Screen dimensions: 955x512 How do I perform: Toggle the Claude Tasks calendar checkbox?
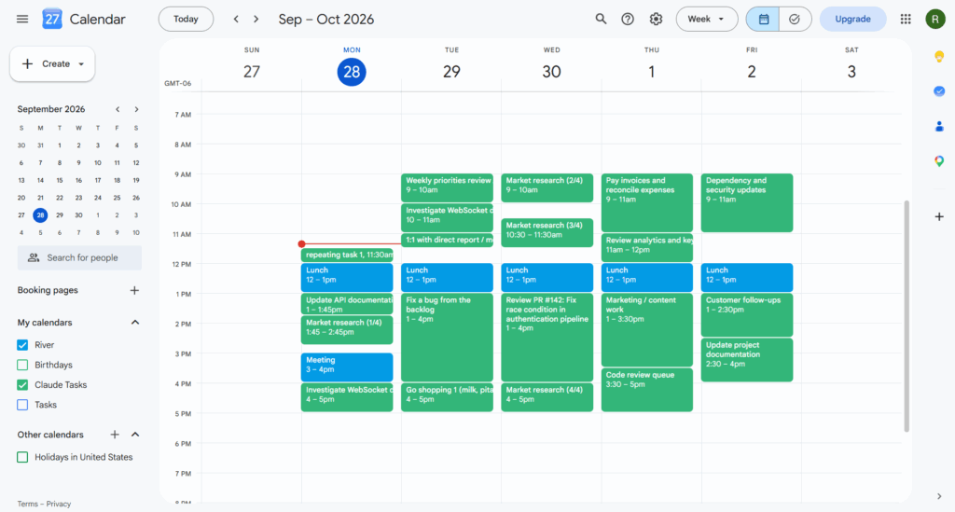(22, 385)
